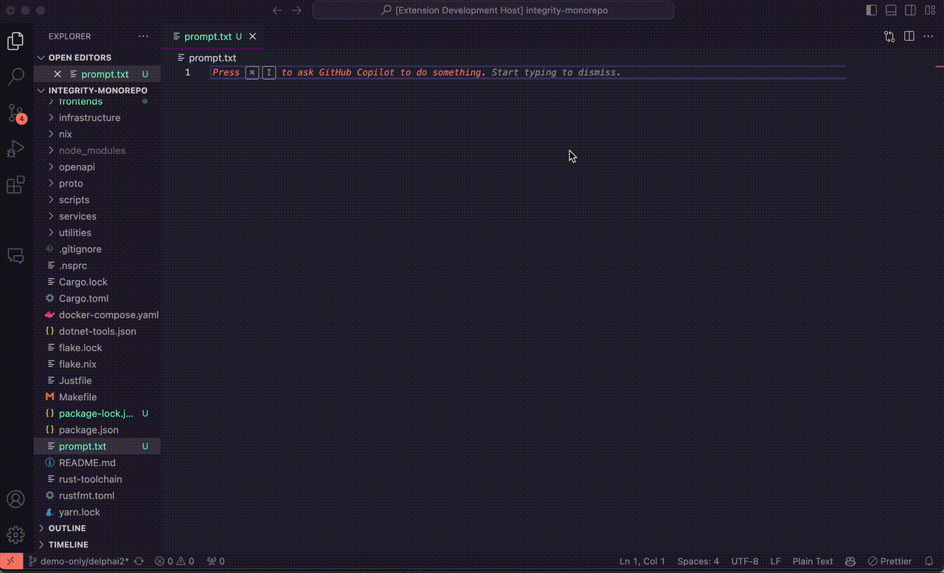944x573 pixels.
Task: Expand the infrastructure folder
Action: pyautogui.click(x=97, y=117)
